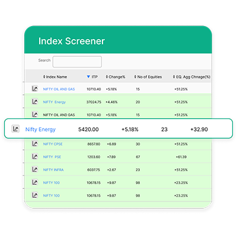The image size is (237, 237).
Task: Open the NIFTY INFRA index link
Action: [53, 170]
